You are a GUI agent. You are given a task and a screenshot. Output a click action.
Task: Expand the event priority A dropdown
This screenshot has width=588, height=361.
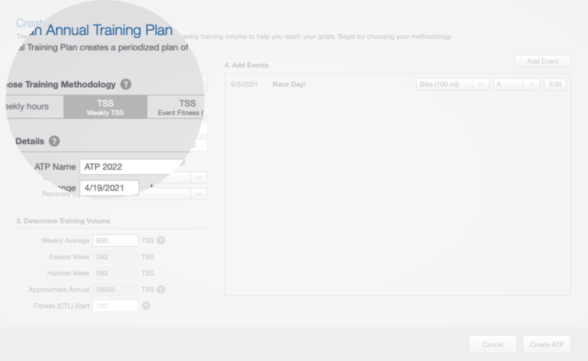tap(516, 84)
